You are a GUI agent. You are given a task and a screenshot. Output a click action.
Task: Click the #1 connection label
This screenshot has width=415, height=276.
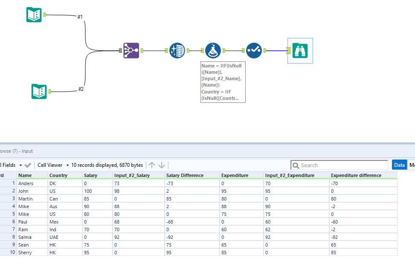click(x=80, y=17)
